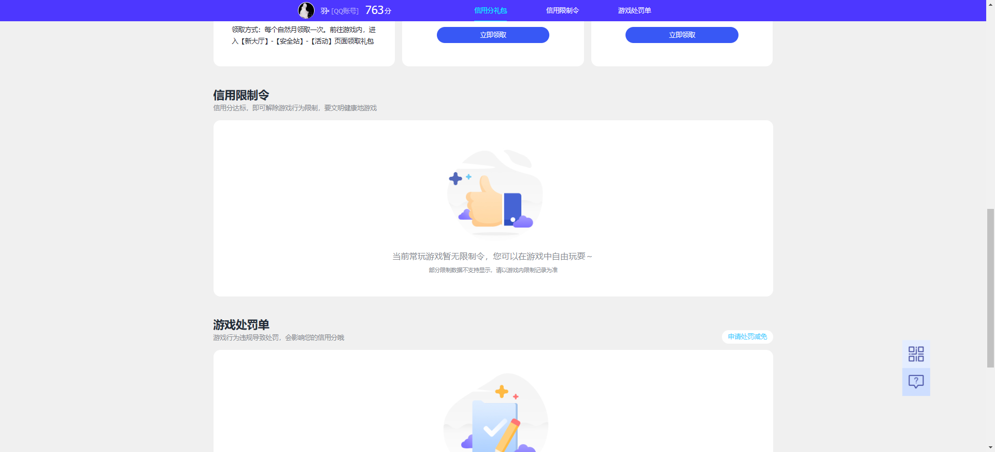This screenshot has width=995, height=452.
Task: Click the thumbs-up illustration in restriction panel
Action: tap(494, 192)
